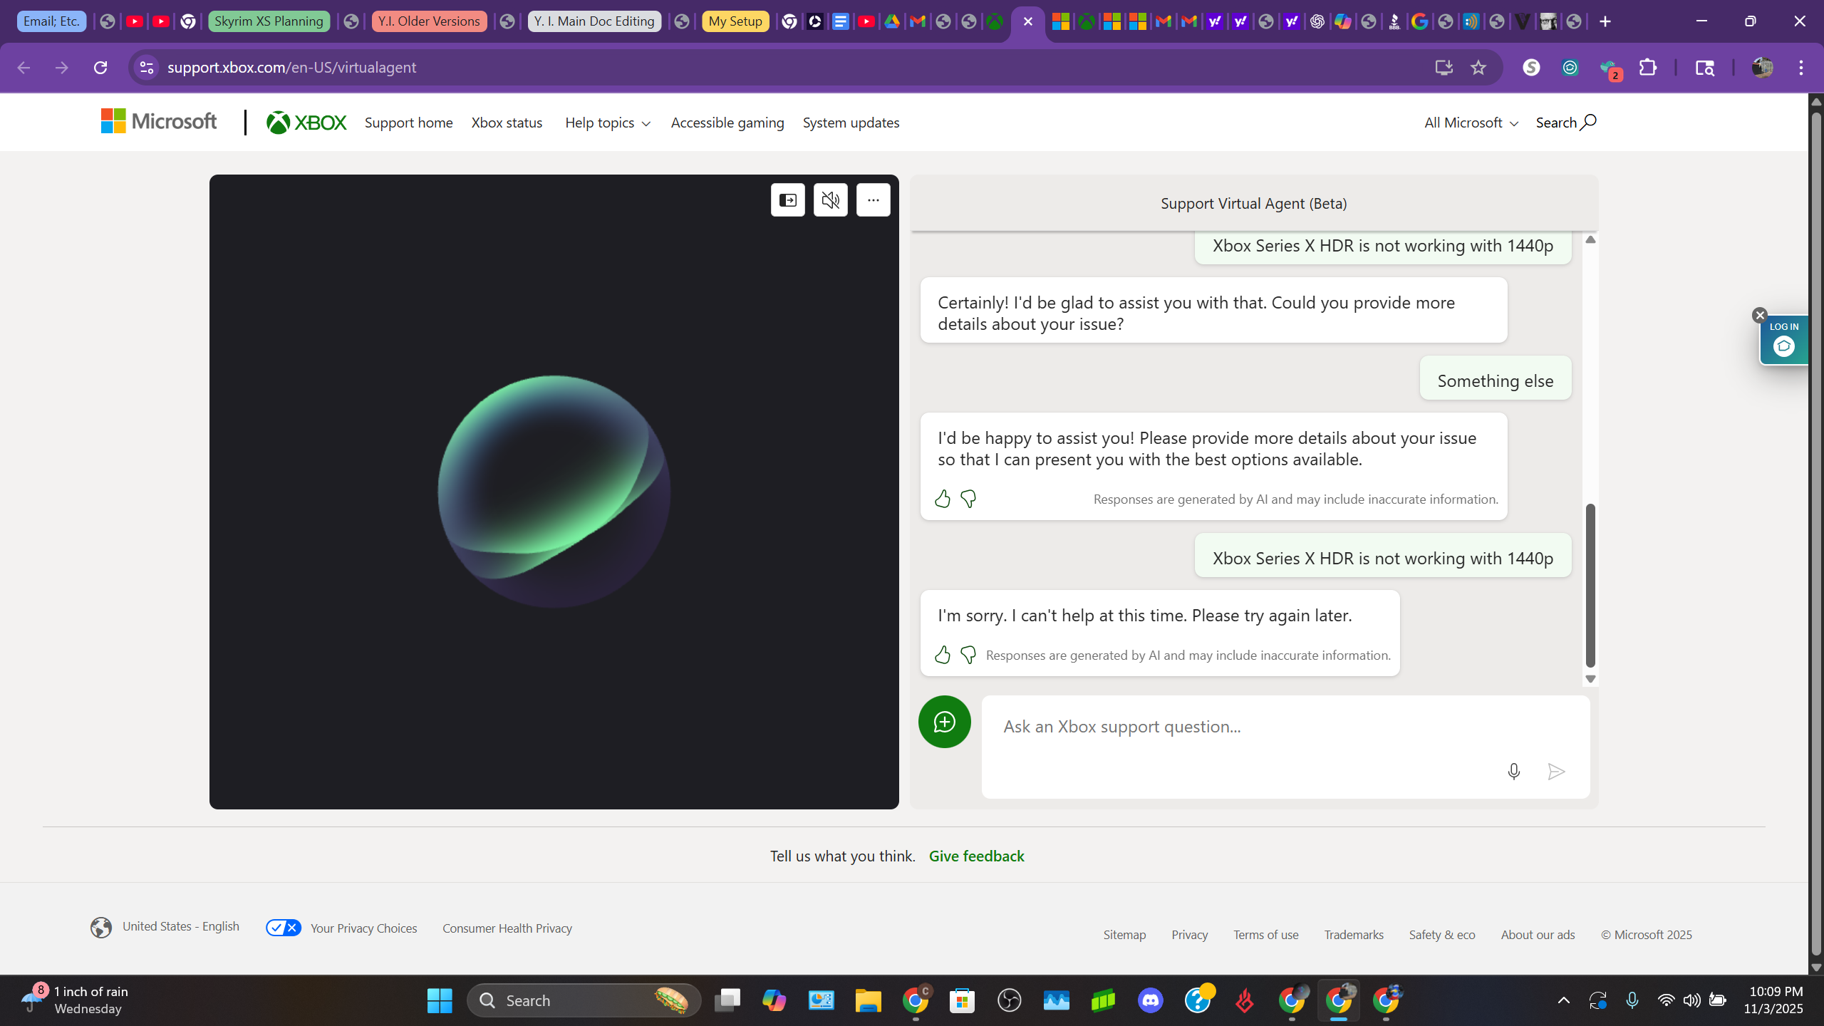Open Discord from the taskbar

[x=1151, y=1000]
